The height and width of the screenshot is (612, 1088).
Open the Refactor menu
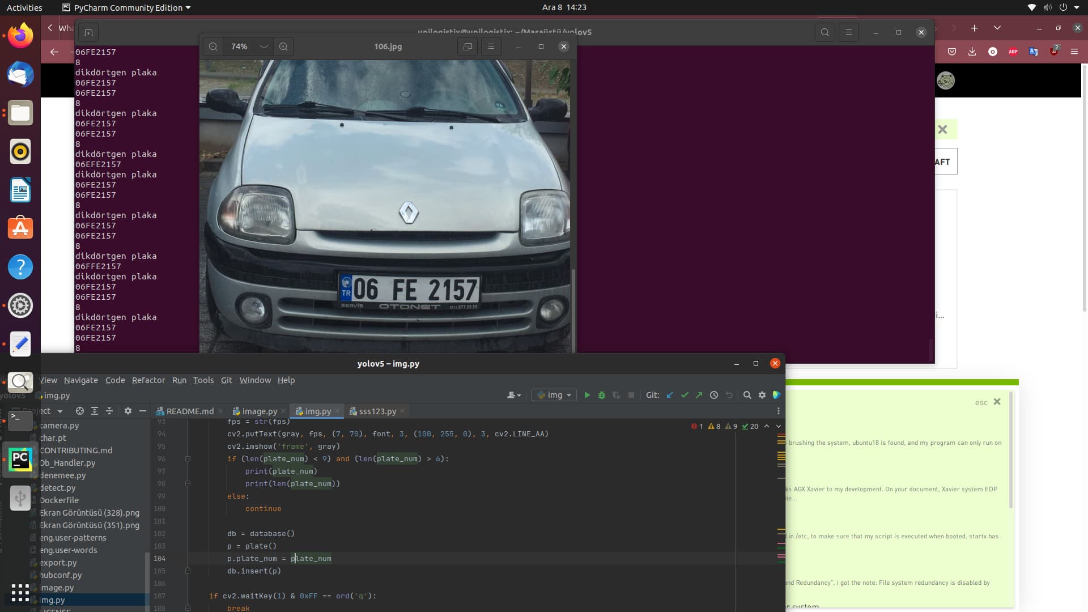tap(148, 380)
